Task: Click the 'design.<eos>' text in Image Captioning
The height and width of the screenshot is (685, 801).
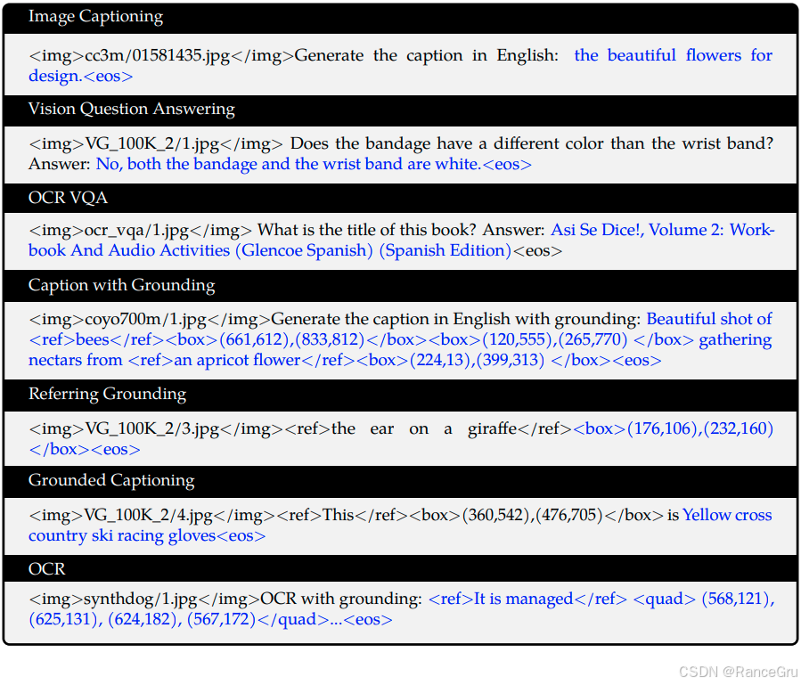Action: (x=81, y=76)
